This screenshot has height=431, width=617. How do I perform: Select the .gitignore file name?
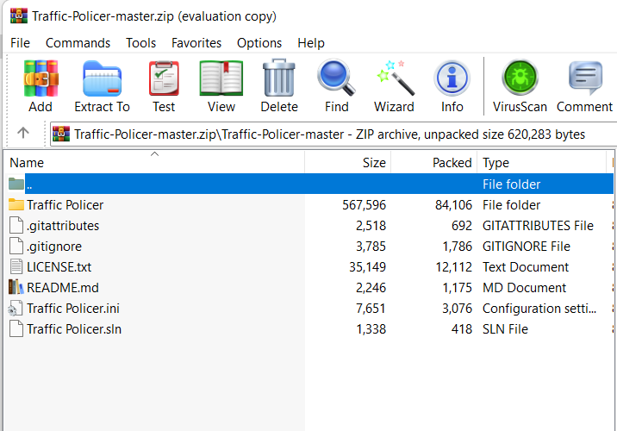(x=54, y=247)
